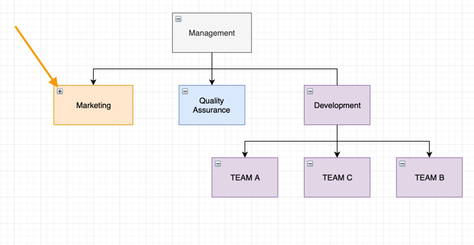The width and height of the screenshot is (474, 245).
Task: Select the purple Development box
Action: [x=337, y=105]
